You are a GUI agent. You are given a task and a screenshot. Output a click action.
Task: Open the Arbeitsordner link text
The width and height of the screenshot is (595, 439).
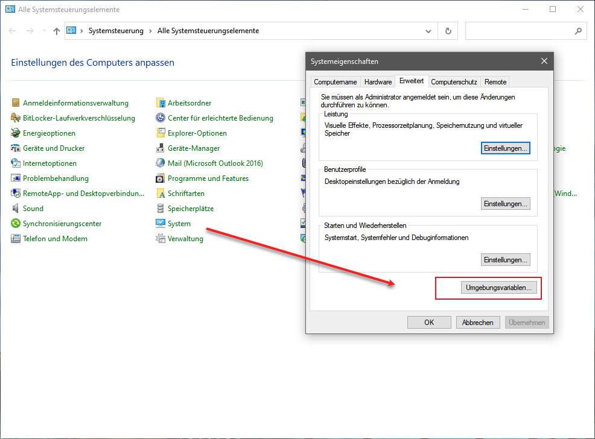point(189,103)
